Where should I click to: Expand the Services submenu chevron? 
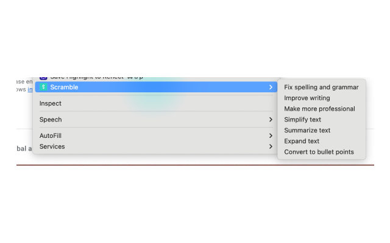point(271,146)
